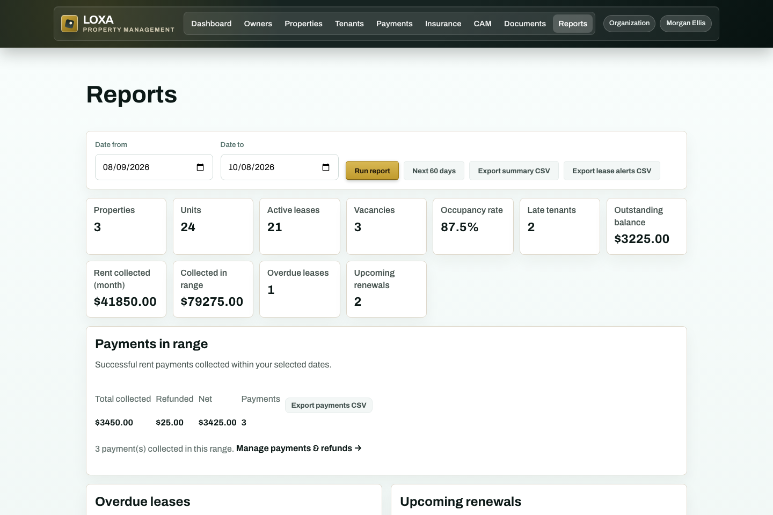The width and height of the screenshot is (773, 515).
Task: Click the LOXA logo icon
Action: [x=69, y=24]
